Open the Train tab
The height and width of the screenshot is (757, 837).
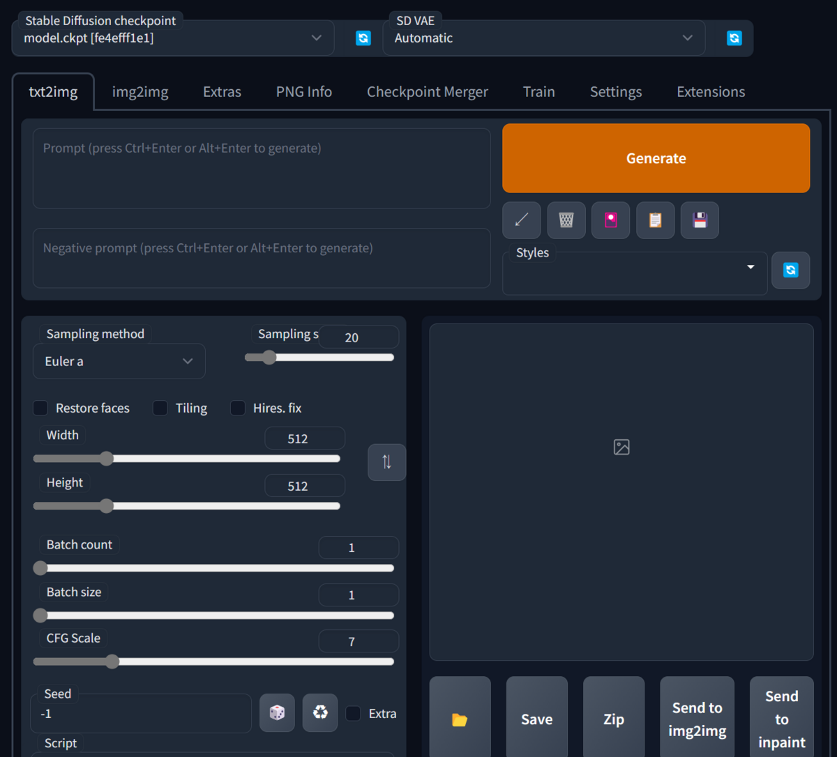[539, 91]
